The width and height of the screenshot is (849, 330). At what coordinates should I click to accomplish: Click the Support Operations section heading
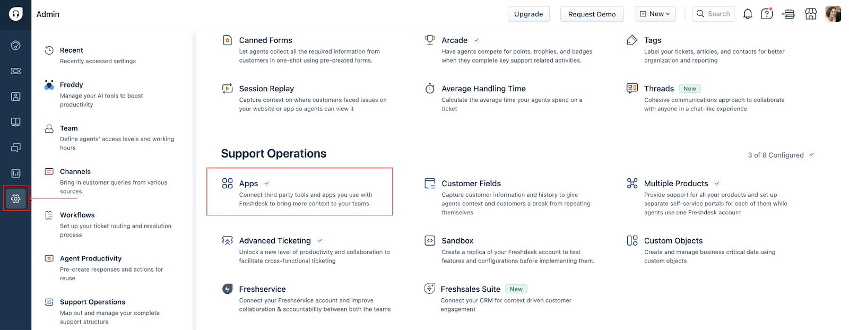pos(274,153)
